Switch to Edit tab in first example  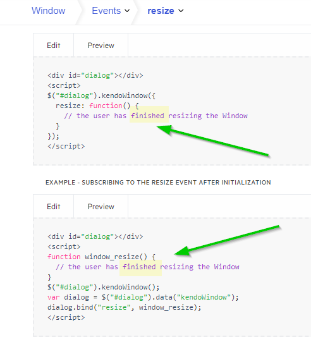click(x=53, y=46)
